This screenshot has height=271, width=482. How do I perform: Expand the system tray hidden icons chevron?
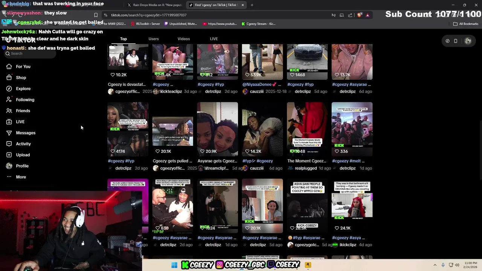point(435,265)
